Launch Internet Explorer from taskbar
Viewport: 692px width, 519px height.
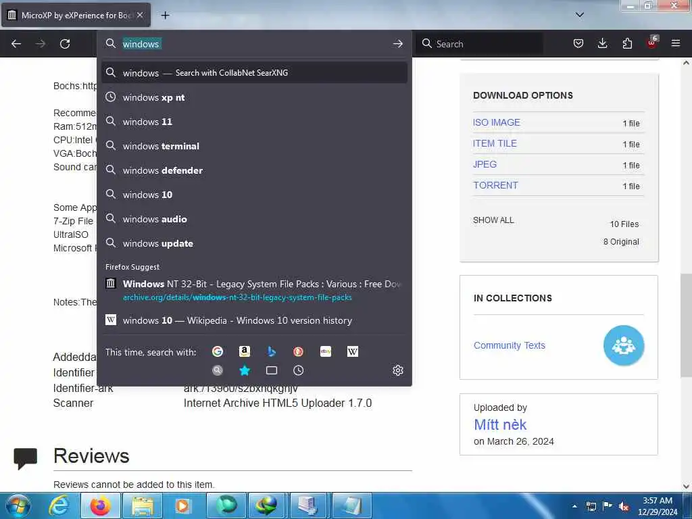click(x=59, y=505)
